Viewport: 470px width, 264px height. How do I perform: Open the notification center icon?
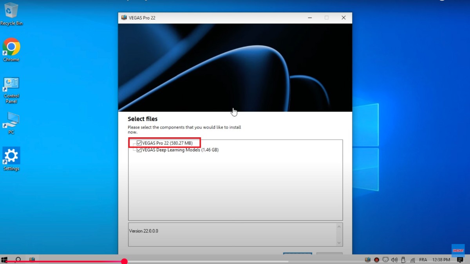coord(460,260)
